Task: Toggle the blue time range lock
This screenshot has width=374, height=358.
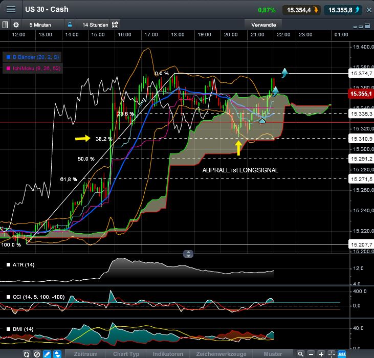Action: click(70, 25)
